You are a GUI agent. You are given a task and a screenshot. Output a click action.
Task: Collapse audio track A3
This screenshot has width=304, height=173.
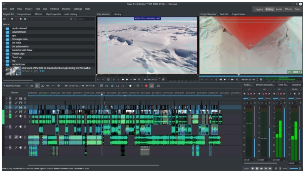(x=7, y=137)
